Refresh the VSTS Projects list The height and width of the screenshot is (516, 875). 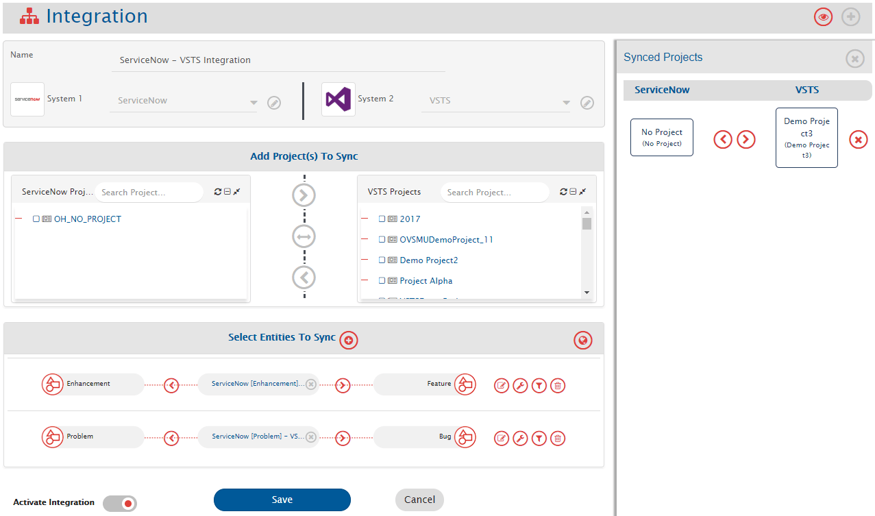[x=563, y=192]
